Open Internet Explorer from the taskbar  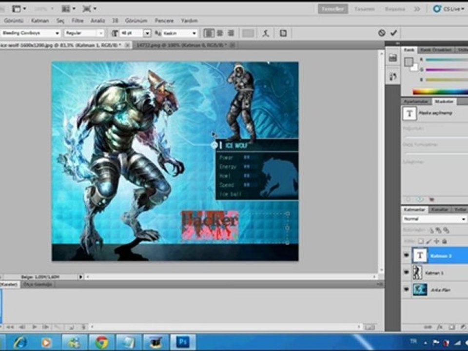click(x=19, y=342)
